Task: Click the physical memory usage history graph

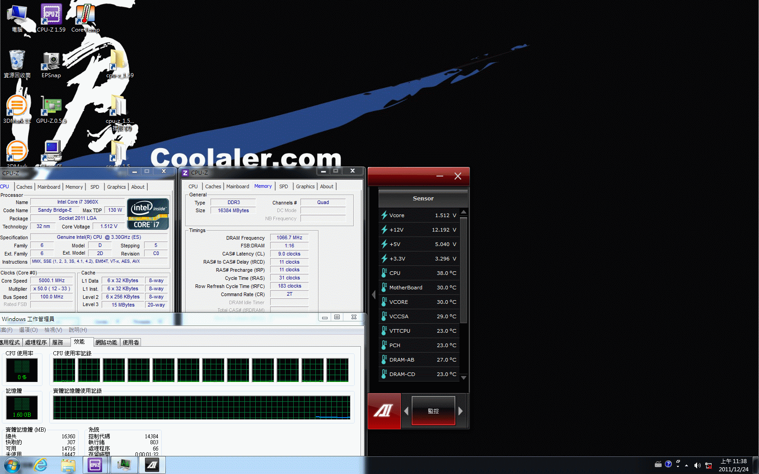Action: (201, 408)
